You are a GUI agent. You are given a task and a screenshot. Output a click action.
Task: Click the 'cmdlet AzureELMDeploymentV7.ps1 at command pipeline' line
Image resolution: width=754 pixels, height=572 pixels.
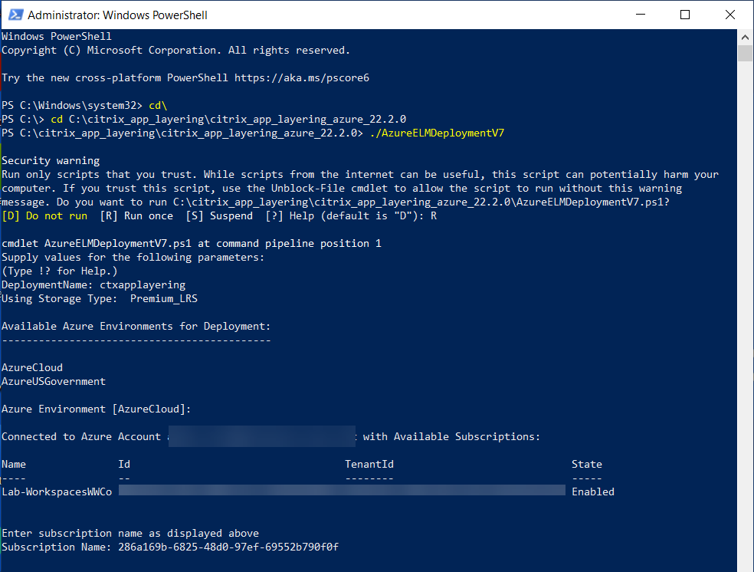[x=192, y=243]
